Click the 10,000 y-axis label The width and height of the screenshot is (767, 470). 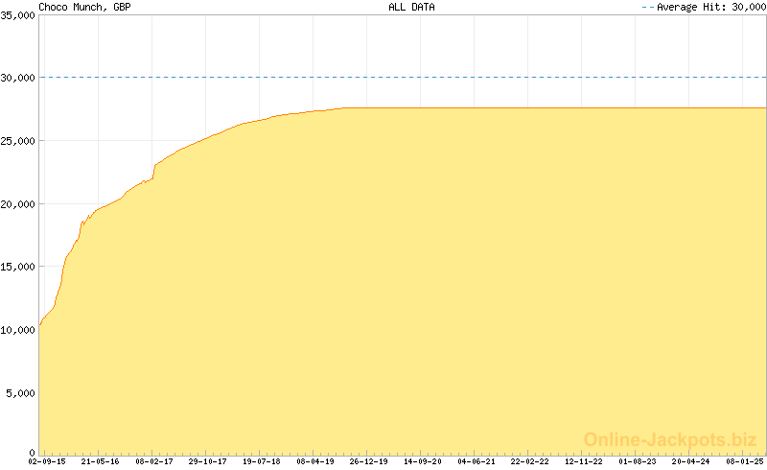[x=18, y=330]
